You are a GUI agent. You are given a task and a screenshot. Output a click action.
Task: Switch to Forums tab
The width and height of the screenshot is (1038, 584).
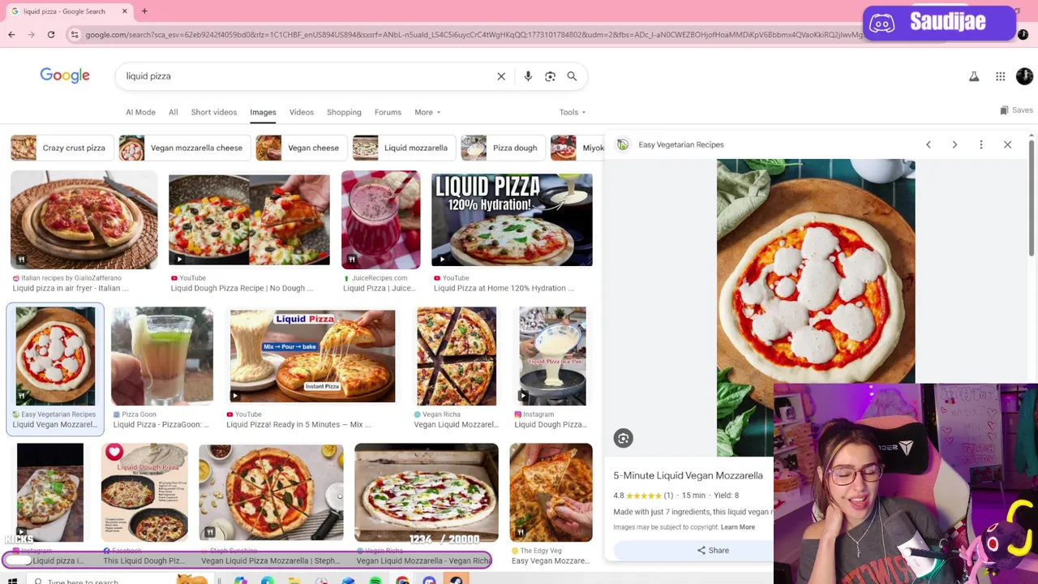click(x=388, y=112)
